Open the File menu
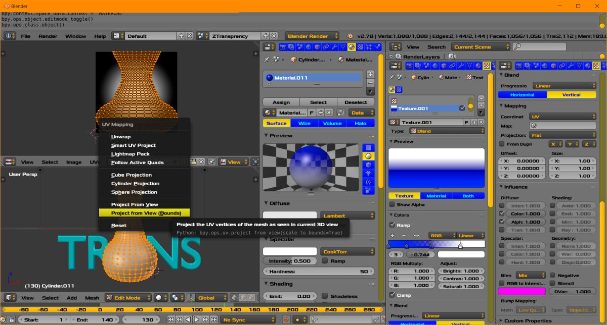Screen dimensions: 607x325 pos(25,36)
